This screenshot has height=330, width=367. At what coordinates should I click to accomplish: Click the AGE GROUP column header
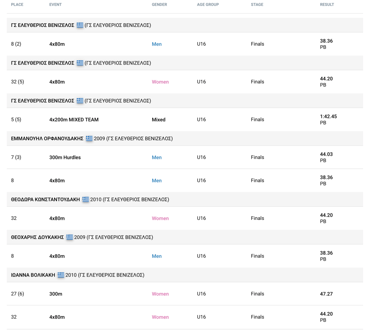click(x=208, y=5)
